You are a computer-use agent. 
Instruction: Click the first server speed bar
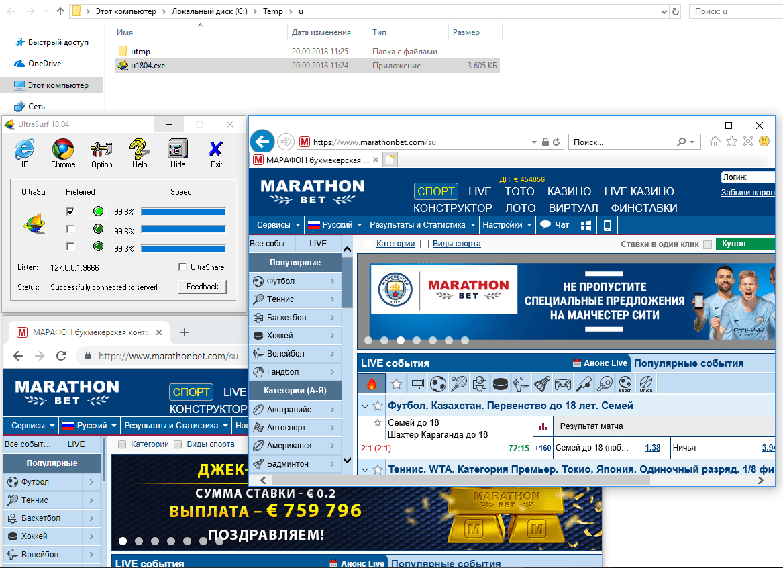tap(182, 211)
